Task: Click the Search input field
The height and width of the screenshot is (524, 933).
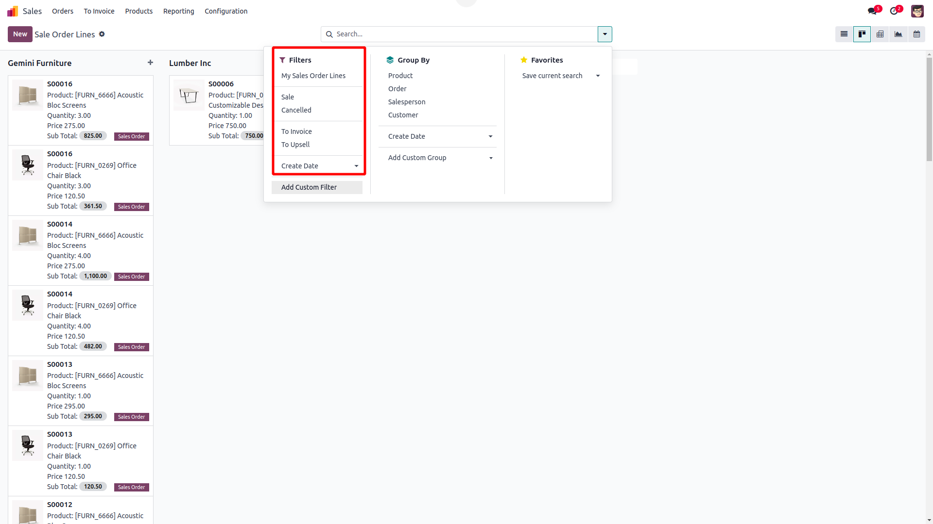Action: pyautogui.click(x=459, y=34)
